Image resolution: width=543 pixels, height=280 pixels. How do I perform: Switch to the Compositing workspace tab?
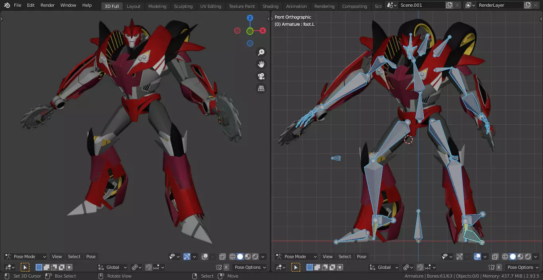[355, 6]
